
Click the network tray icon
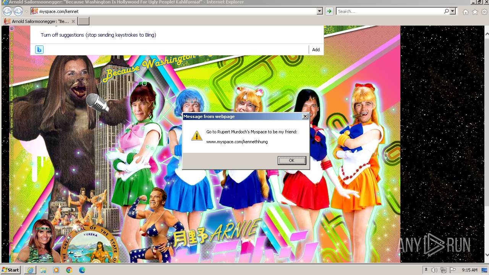point(444,270)
